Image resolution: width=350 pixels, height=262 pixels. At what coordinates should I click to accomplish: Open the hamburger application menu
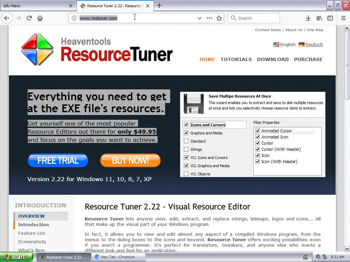click(x=344, y=18)
